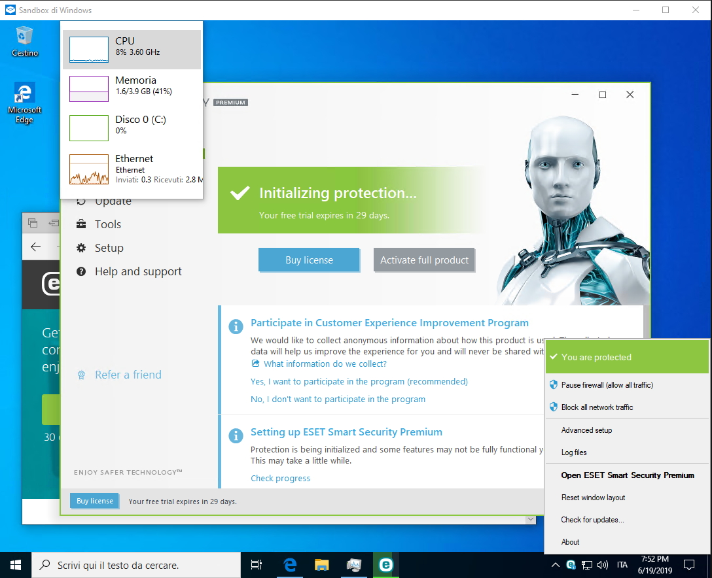Click the Tools briefcase icon
Image resolution: width=712 pixels, height=578 pixels.
(81, 224)
